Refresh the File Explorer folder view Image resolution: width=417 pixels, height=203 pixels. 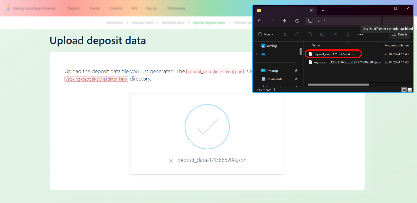[297, 21]
